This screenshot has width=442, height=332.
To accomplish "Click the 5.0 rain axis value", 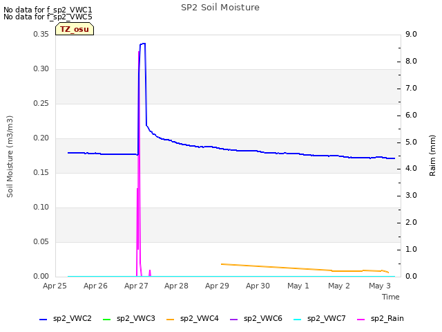I will tap(412, 142).
